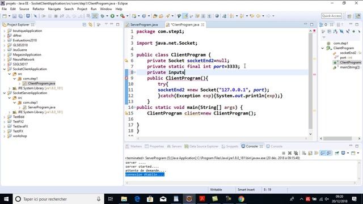The height and width of the screenshot is (204, 363).
Task: Open Microsoft Edge from the taskbar
Action: point(137,199)
